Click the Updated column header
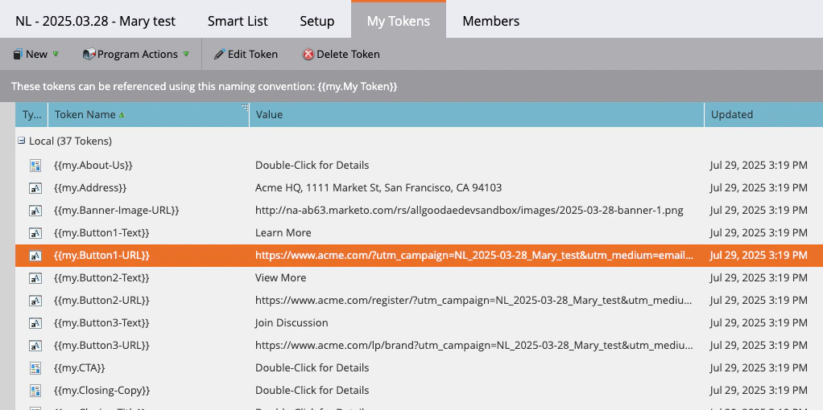The height and width of the screenshot is (410, 823). [763, 114]
